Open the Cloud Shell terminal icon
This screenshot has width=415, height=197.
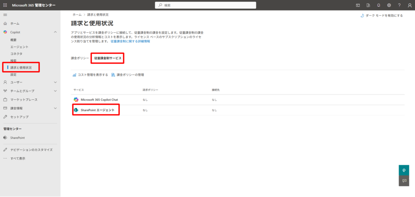[x=358, y=5]
